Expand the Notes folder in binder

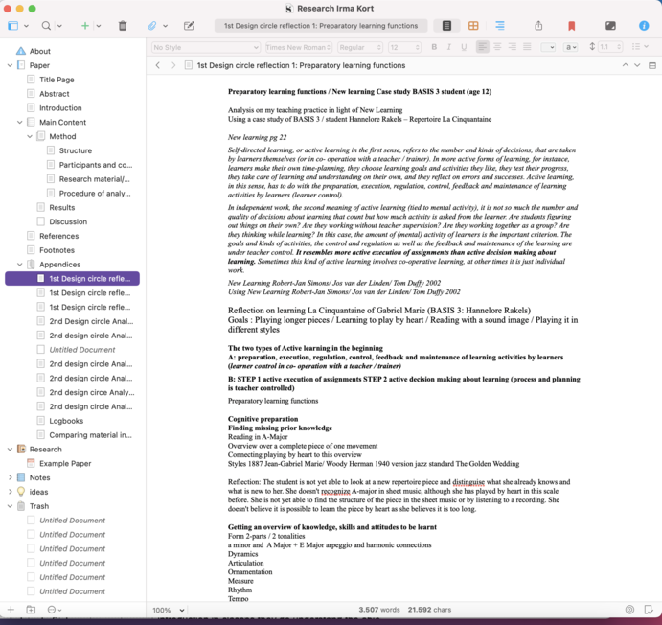(x=10, y=477)
